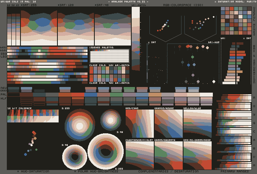The height and width of the screenshot is (174, 257).
Task: Click the red swatch in PAL row
Action: 78,95
